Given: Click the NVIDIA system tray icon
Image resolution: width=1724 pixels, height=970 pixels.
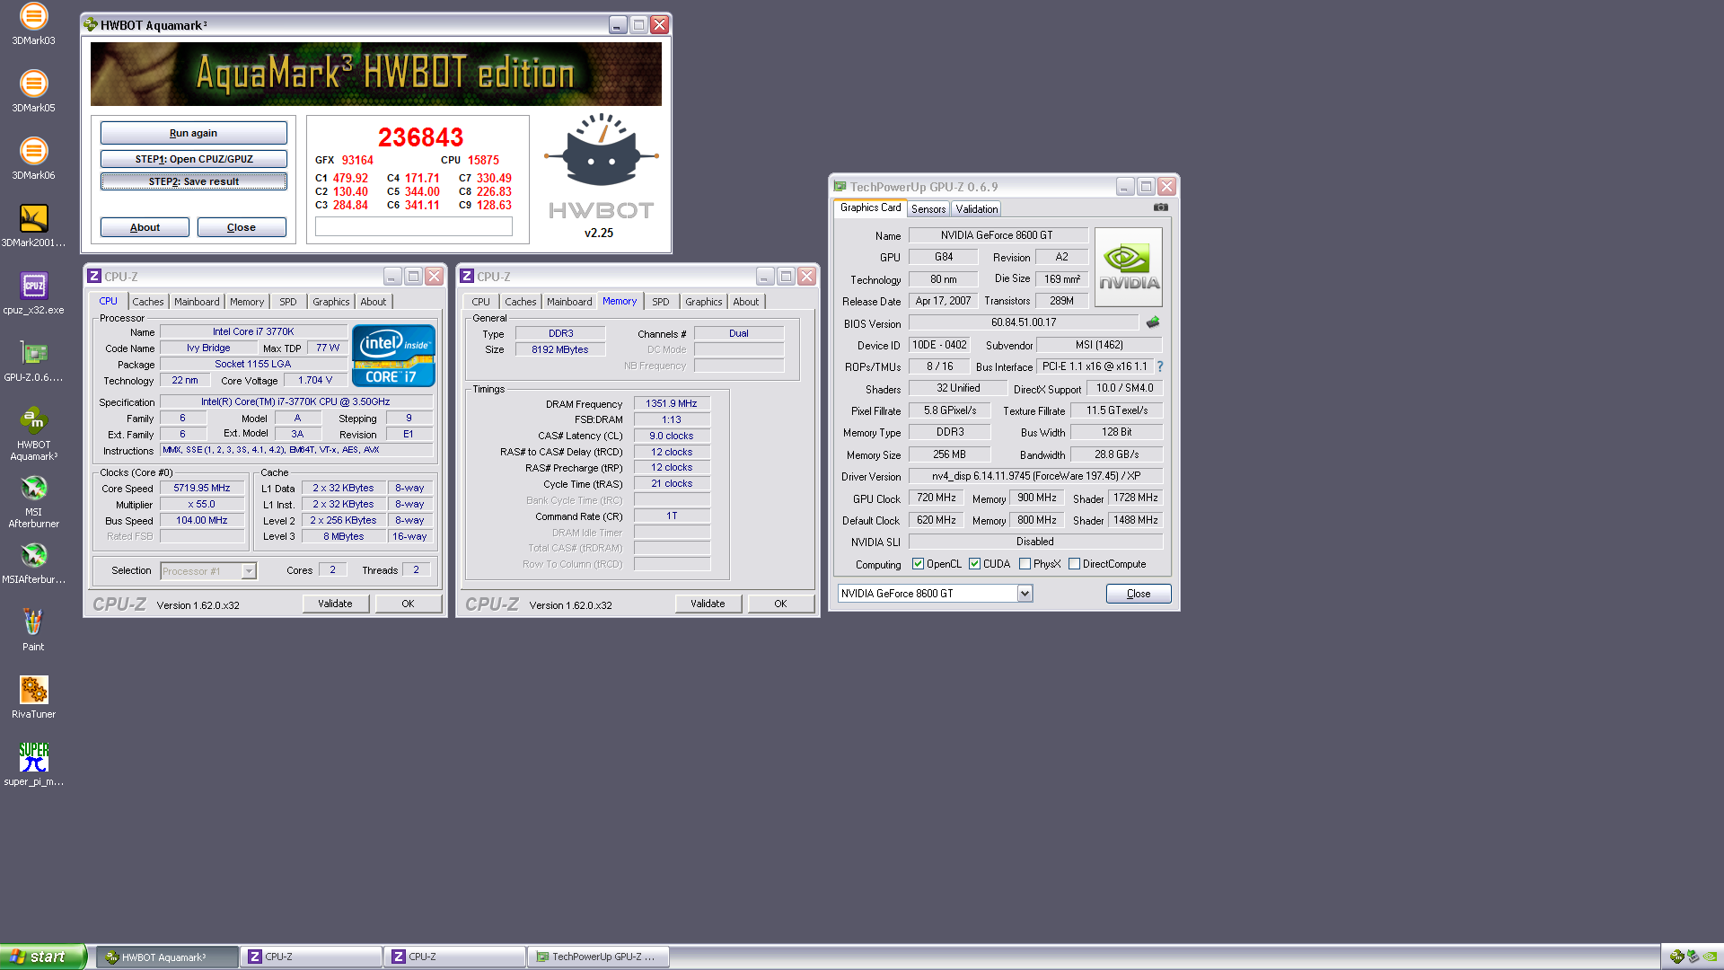Looking at the screenshot, I should pyautogui.click(x=1710, y=957).
